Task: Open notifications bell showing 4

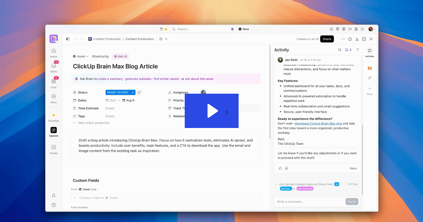Action: click(x=348, y=50)
